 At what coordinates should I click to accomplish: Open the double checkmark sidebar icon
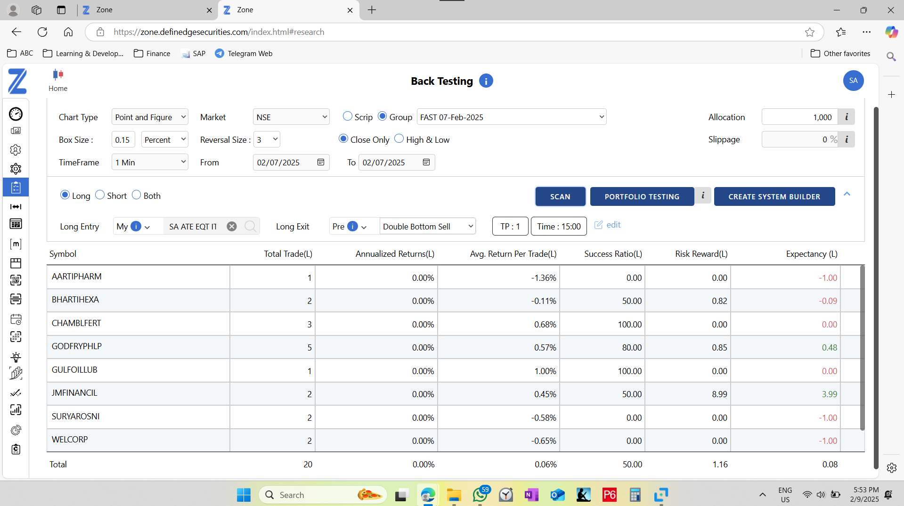point(16,392)
